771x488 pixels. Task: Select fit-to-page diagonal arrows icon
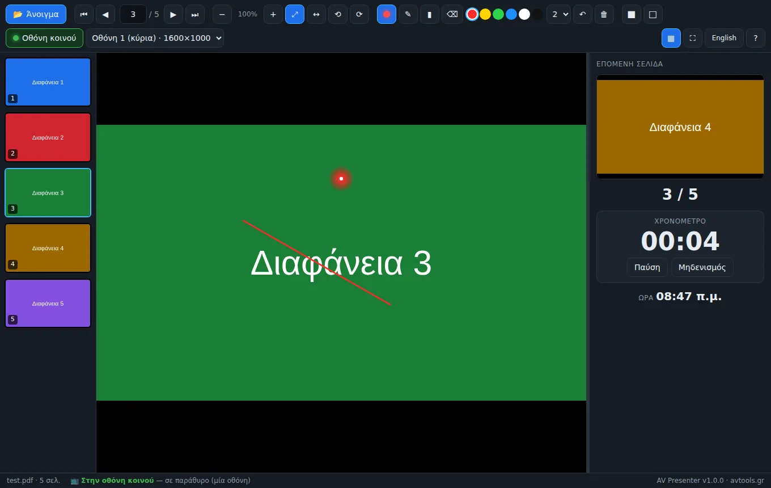pyautogui.click(x=295, y=14)
